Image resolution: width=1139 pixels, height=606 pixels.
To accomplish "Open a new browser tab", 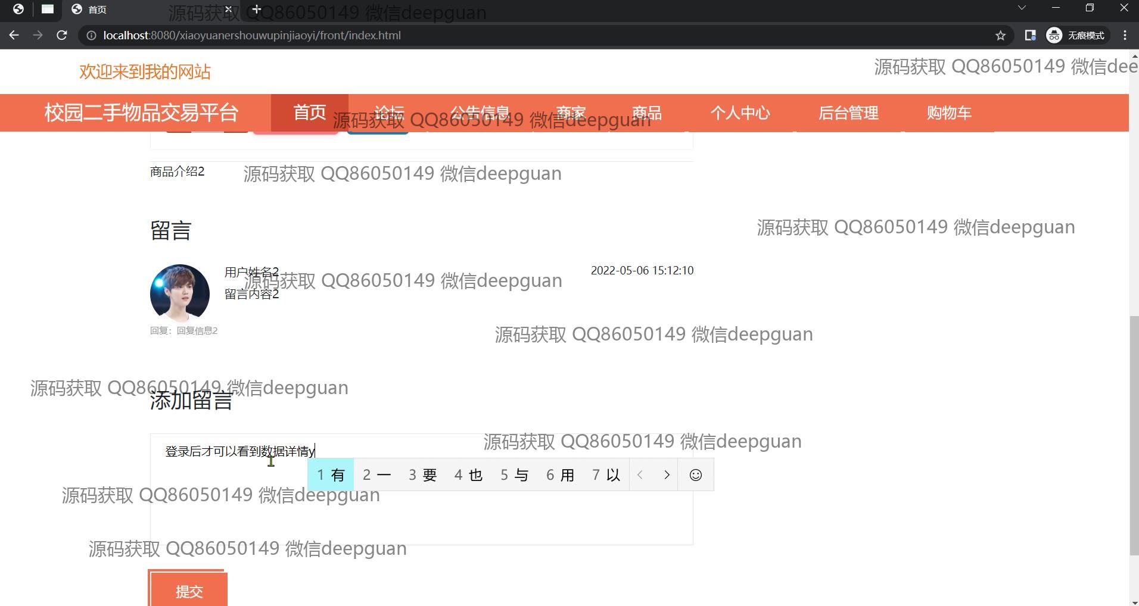I will (256, 10).
